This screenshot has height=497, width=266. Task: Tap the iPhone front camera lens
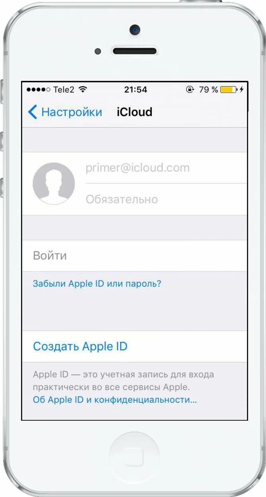click(135, 29)
